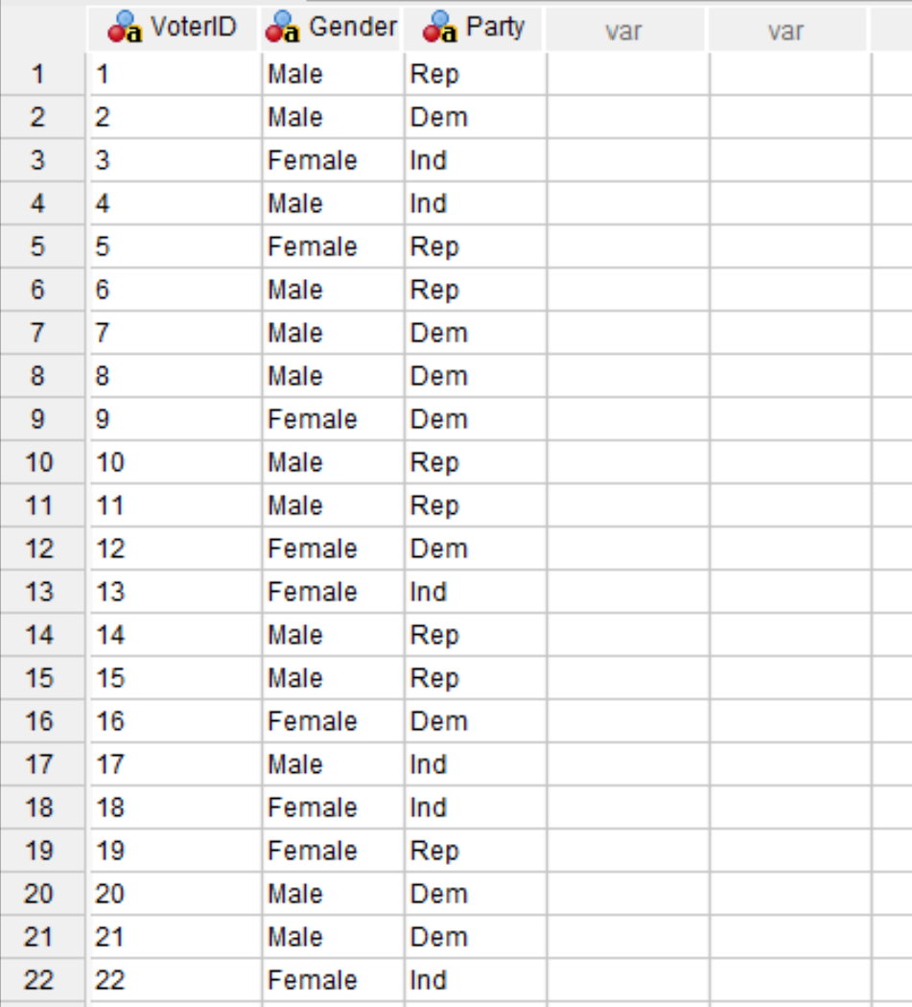Select the Party cell showing Rep in row 19
This screenshot has height=1007, width=912.
click(x=475, y=851)
